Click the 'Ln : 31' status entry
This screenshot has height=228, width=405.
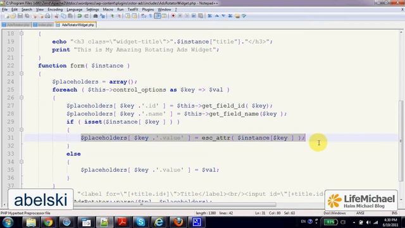point(260,213)
